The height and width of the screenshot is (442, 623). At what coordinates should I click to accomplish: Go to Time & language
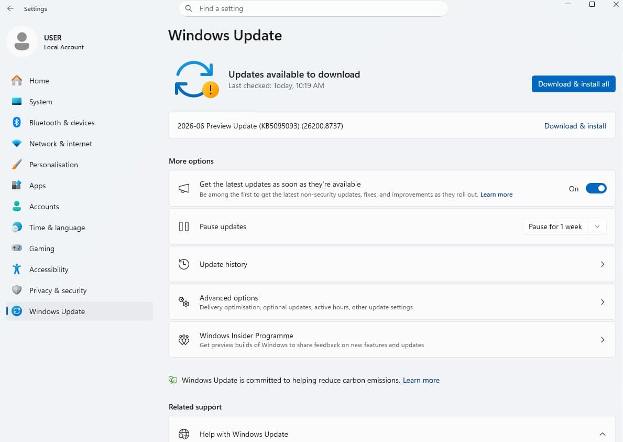click(x=80, y=228)
